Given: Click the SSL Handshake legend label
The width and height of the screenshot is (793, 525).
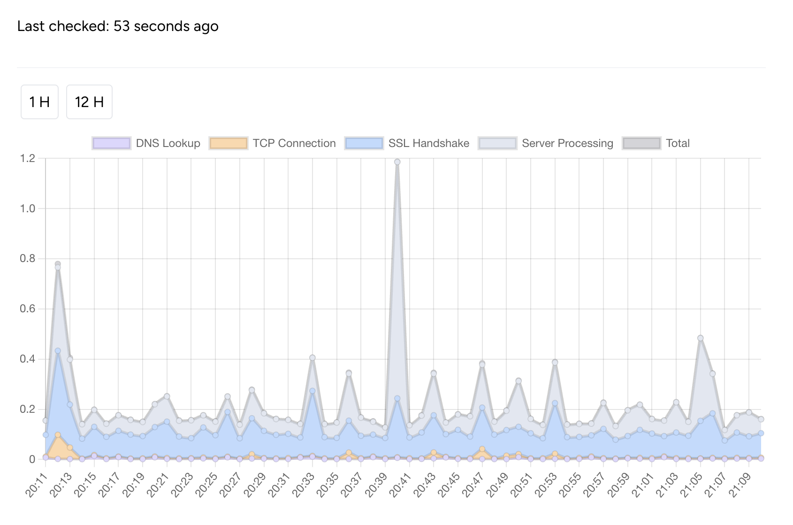Looking at the screenshot, I should [x=429, y=143].
